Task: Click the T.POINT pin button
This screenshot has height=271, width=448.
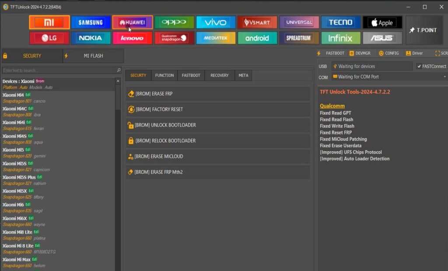Action: coord(424,30)
